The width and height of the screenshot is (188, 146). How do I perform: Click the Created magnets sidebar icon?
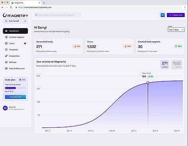point(6,37)
